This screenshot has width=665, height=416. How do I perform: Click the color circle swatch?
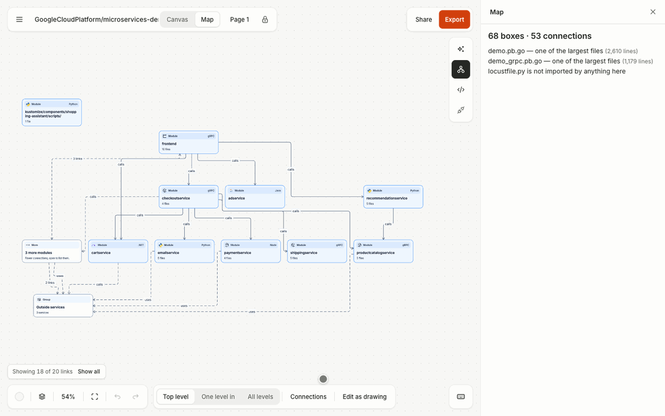click(20, 396)
